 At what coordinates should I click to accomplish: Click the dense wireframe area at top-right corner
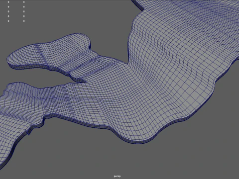coord(216,13)
